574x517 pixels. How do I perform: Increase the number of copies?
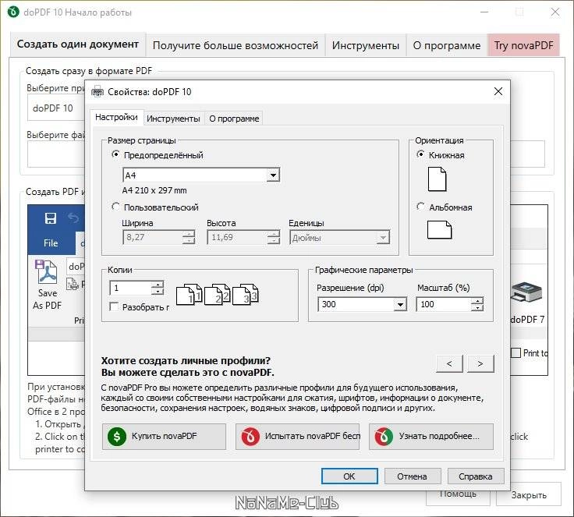tap(158, 285)
